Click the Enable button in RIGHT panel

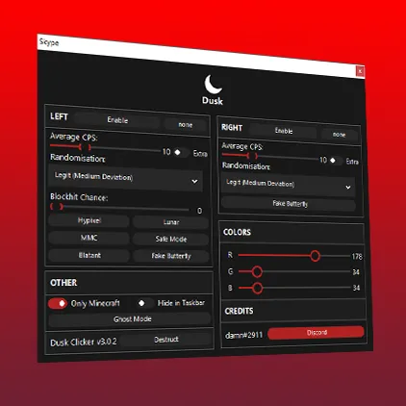pos(284,131)
